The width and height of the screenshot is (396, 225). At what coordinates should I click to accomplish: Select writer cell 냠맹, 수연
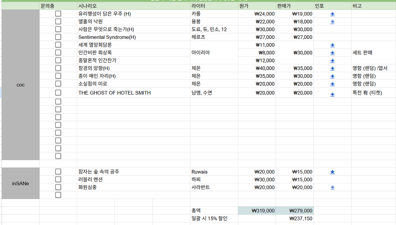[x=214, y=93]
